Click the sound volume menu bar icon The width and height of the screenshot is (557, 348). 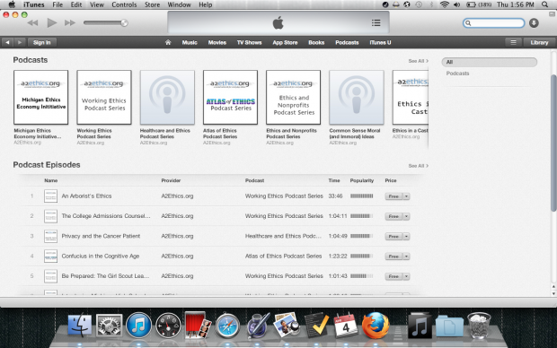(x=456, y=4)
